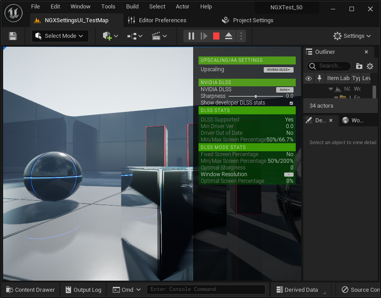The width and height of the screenshot is (381, 298).
Task: Change the Upscaling NVIDIA DLSS dropdown
Action: [278, 70]
